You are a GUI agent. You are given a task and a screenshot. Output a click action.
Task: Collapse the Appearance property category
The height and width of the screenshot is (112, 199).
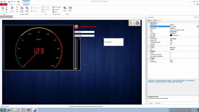(149, 23)
